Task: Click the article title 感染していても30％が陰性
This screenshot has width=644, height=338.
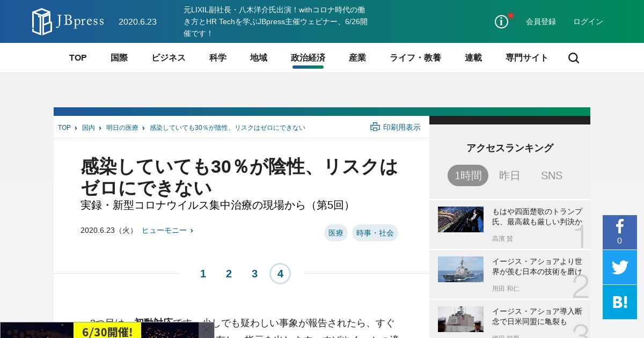Action: point(239,177)
